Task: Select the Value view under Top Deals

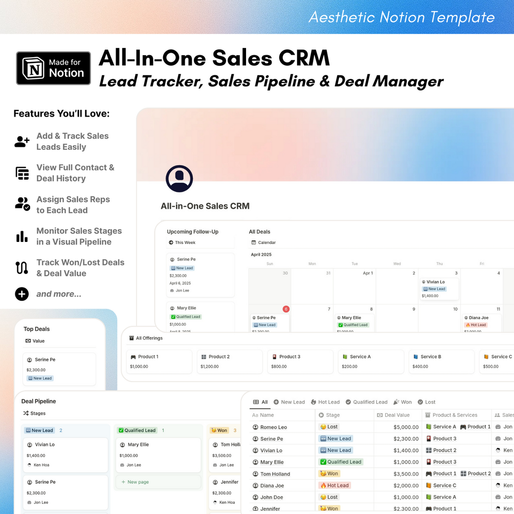Action: click(35, 341)
